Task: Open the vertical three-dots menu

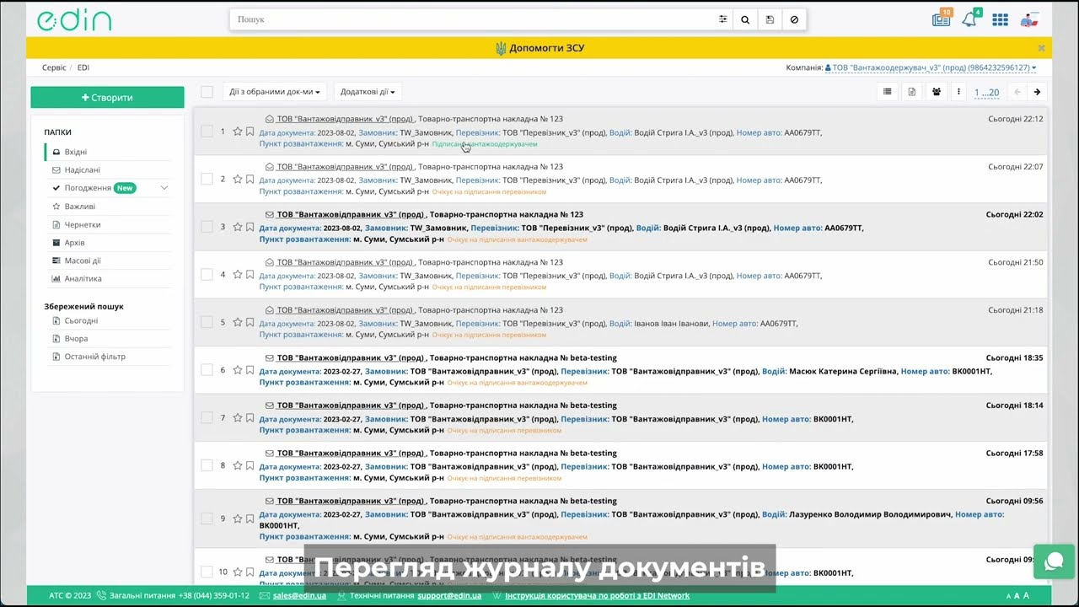Action: [958, 92]
